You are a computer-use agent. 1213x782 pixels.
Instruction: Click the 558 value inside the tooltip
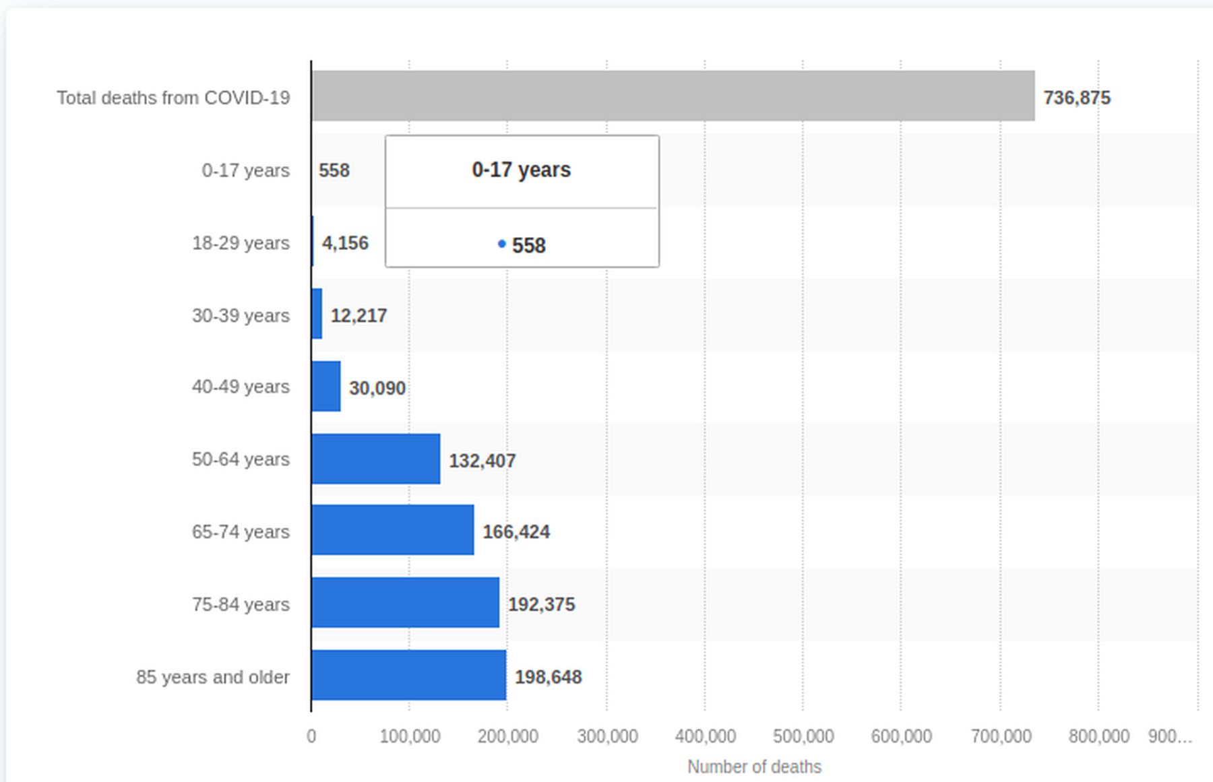point(529,245)
